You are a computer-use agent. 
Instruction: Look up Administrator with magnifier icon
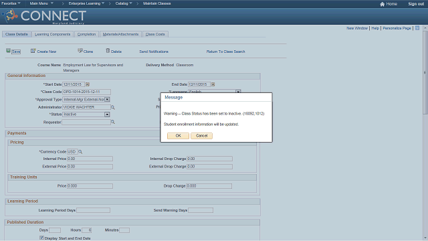[x=113, y=107]
